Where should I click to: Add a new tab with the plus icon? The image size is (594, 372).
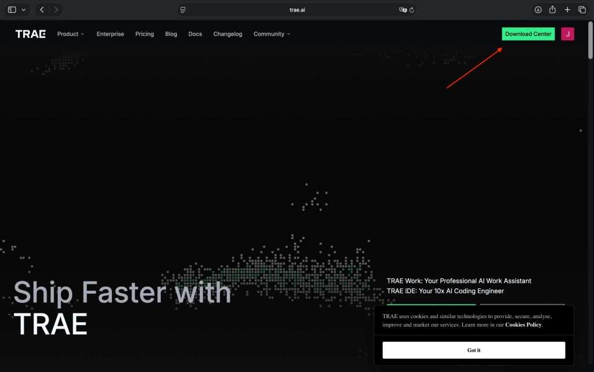pos(567,10)
